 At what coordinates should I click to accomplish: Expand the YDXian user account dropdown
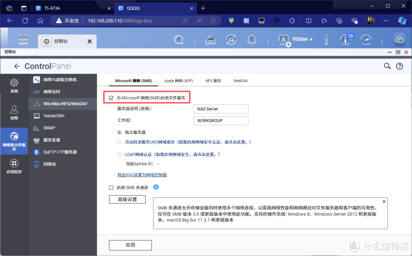pyautogui.click(x=302, y=39)
